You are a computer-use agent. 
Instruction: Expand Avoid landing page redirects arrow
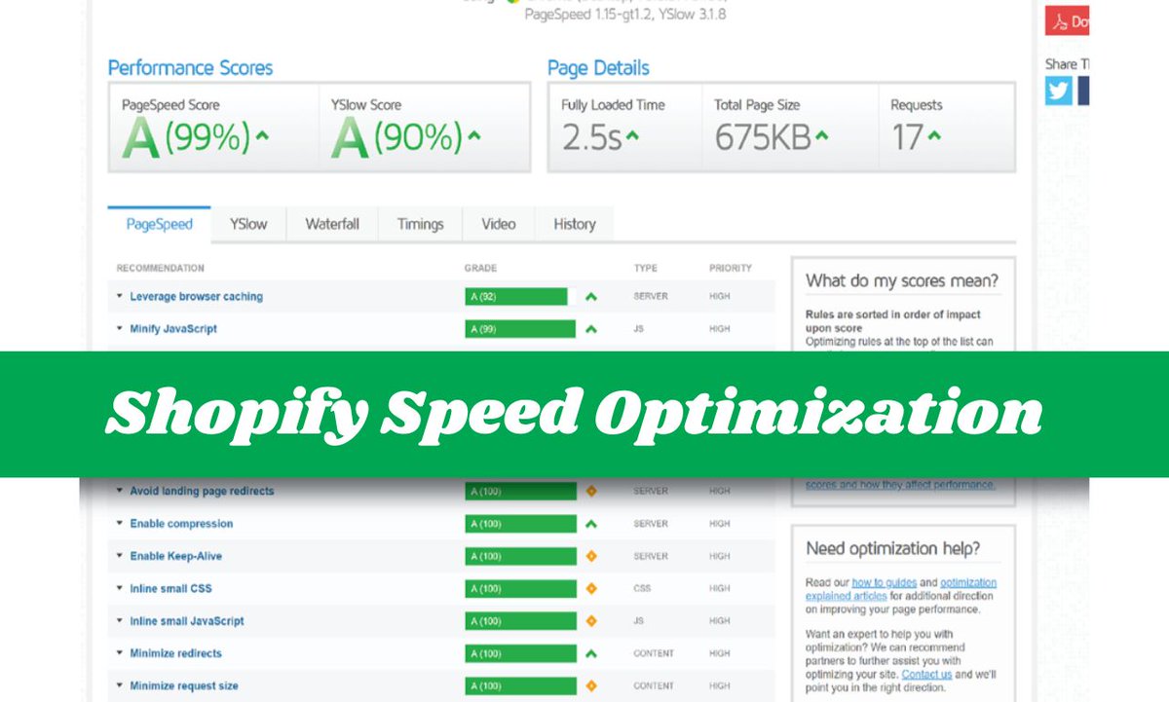(119, 492)
